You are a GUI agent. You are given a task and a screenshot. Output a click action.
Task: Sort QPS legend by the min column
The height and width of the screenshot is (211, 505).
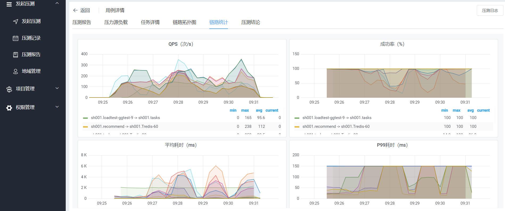pyautogui.click(x=233, y=110)
